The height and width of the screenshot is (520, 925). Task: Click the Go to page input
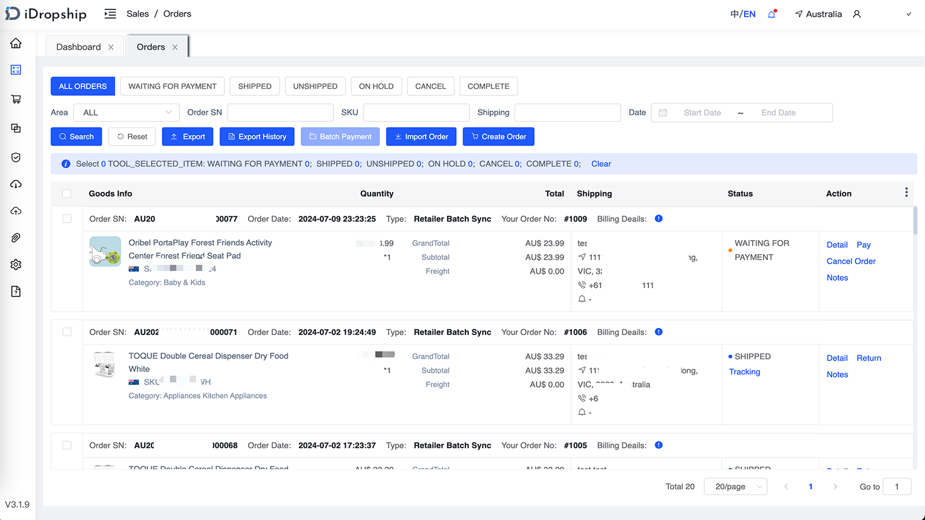[x=897, y=486]
